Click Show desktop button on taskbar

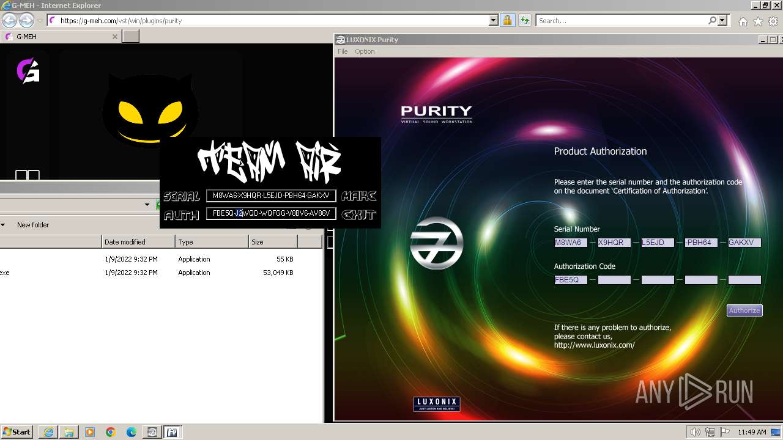[x=777, y=432]
